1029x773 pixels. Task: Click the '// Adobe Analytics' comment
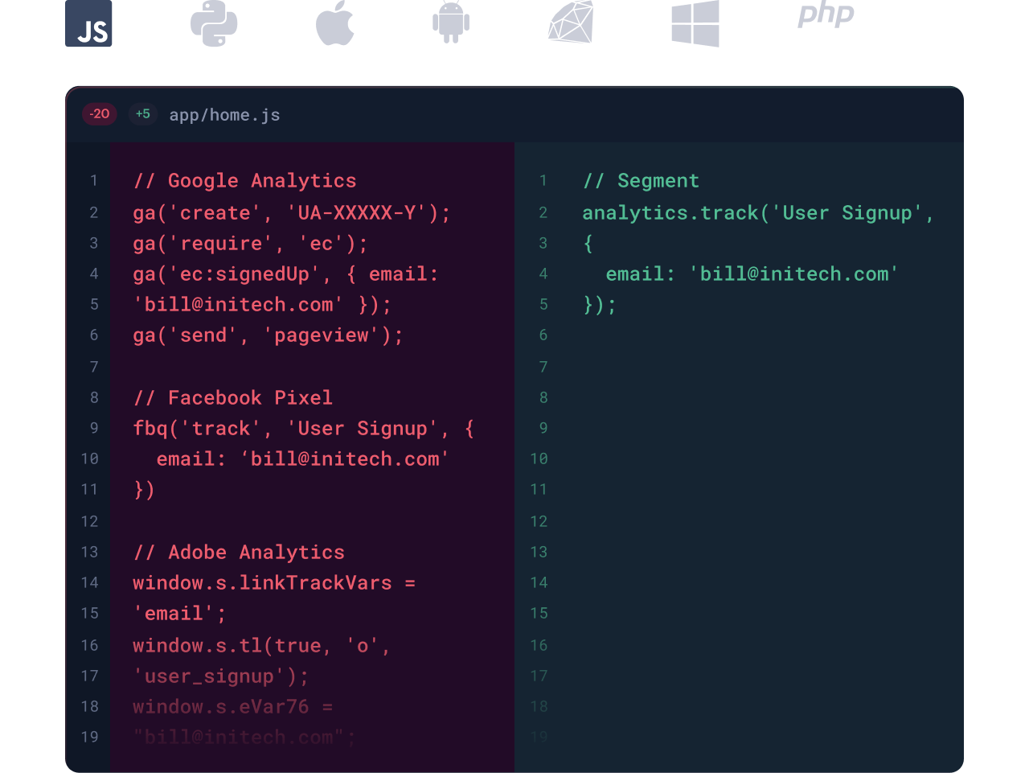coord(239,553)
